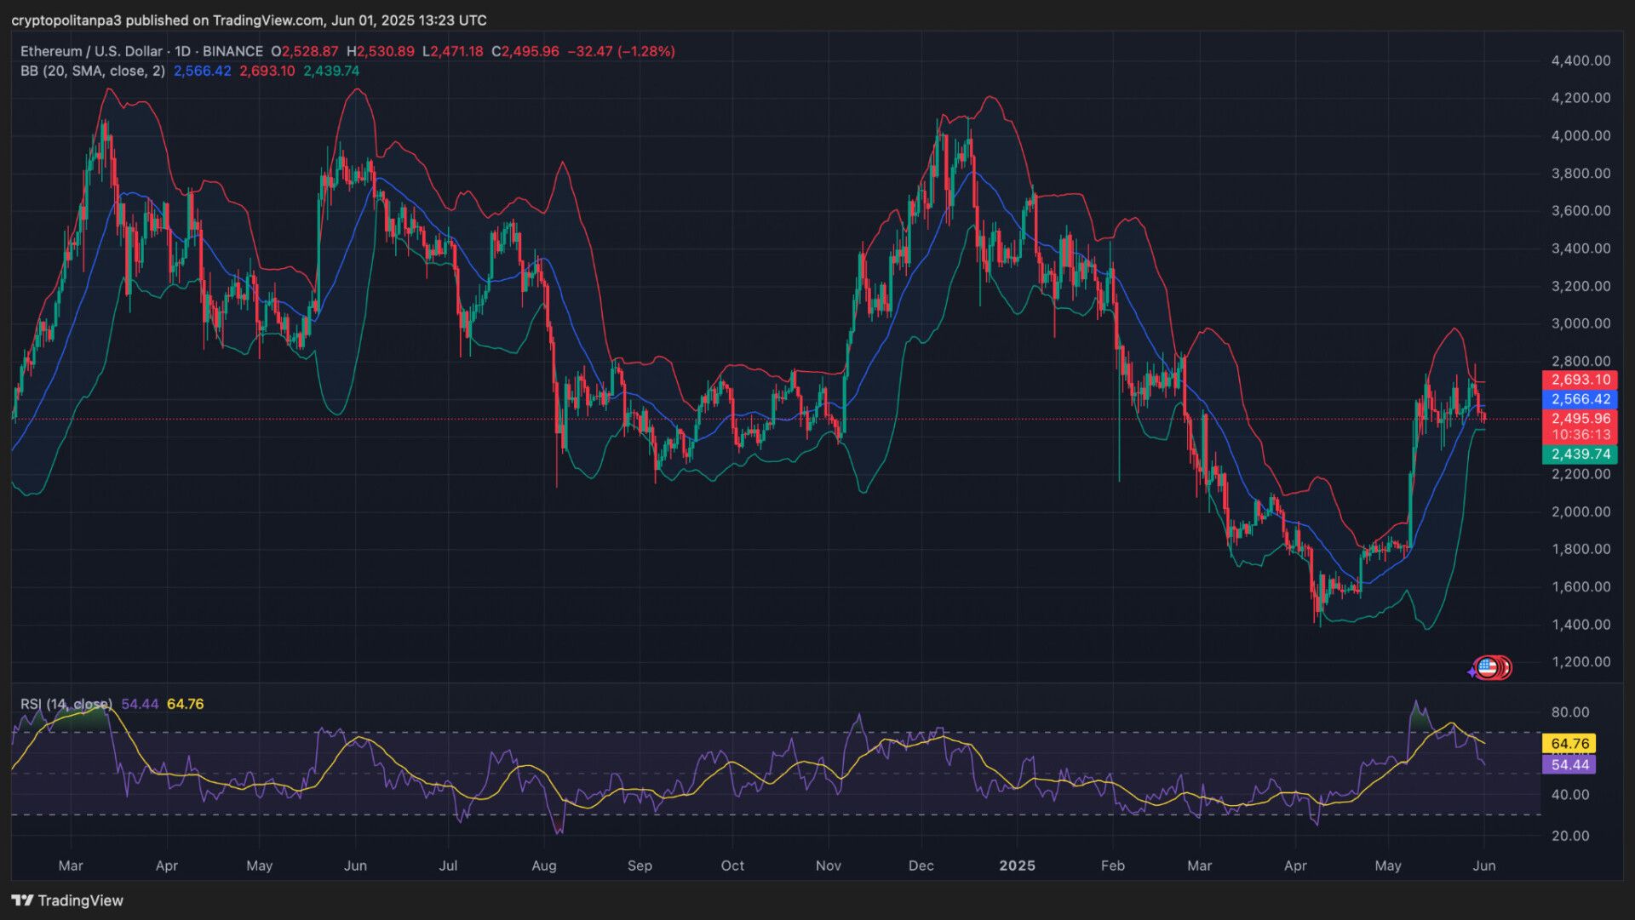
Task: Click the Aug label on time axis
Action: (x=543, y=866)
